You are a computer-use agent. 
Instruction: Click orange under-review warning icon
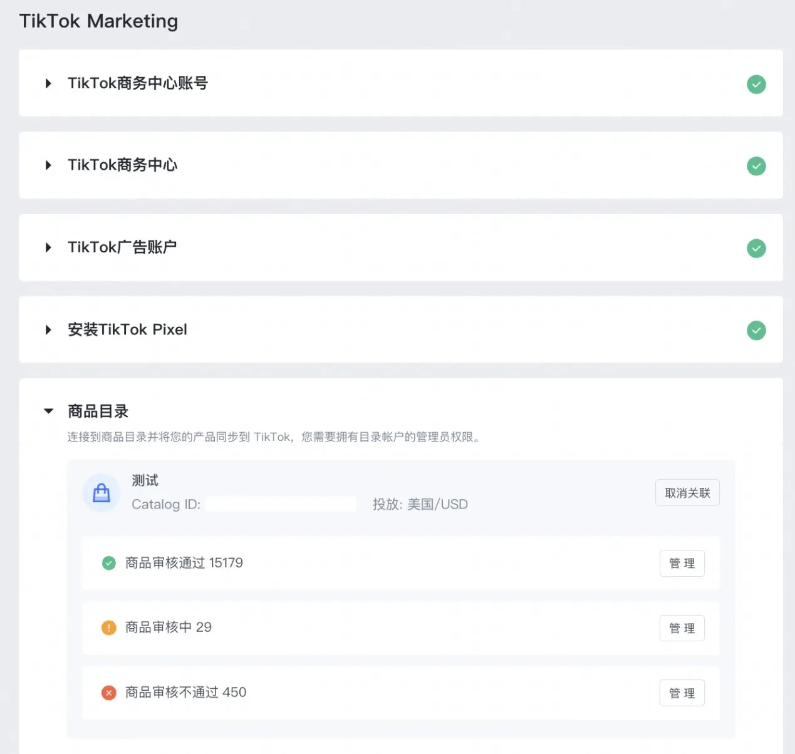pyautogui.click(x=109, y=627)
